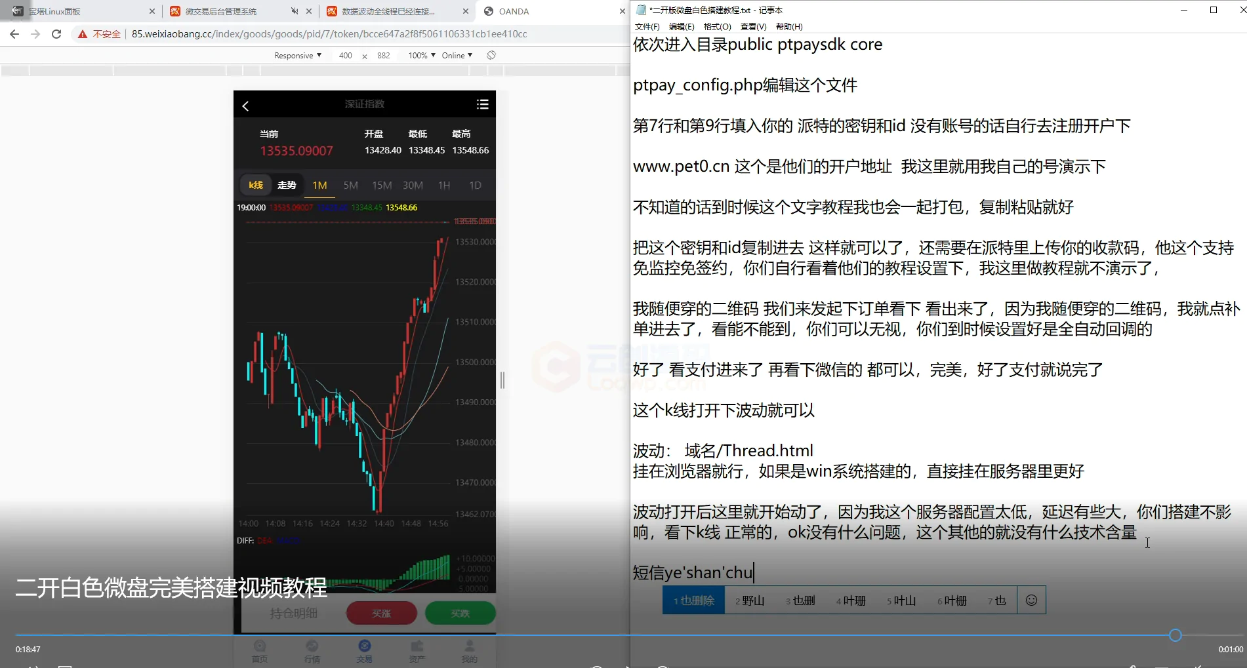Open the 100% zoom dropdown

click(x=422, y=56)
